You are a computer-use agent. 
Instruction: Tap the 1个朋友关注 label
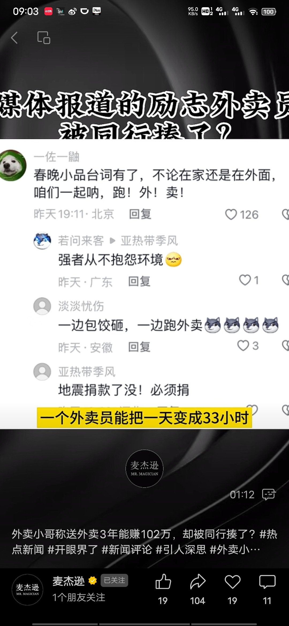pyautogui.click(x=79, y=597)
